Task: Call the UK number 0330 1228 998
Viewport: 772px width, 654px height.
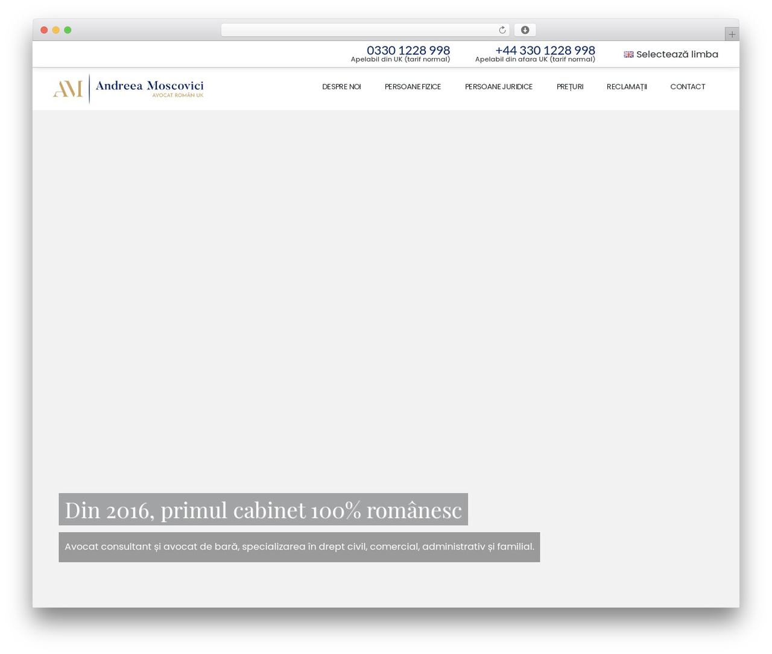Action: pyautogui.click(x=408, y=50)
